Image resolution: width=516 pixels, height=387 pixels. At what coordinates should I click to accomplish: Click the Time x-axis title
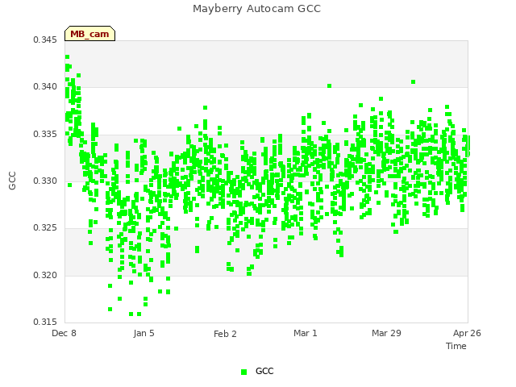pos(456,346)
